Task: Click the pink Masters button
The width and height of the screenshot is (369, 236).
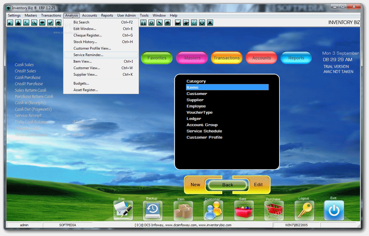Action: [x=192, y=58]
